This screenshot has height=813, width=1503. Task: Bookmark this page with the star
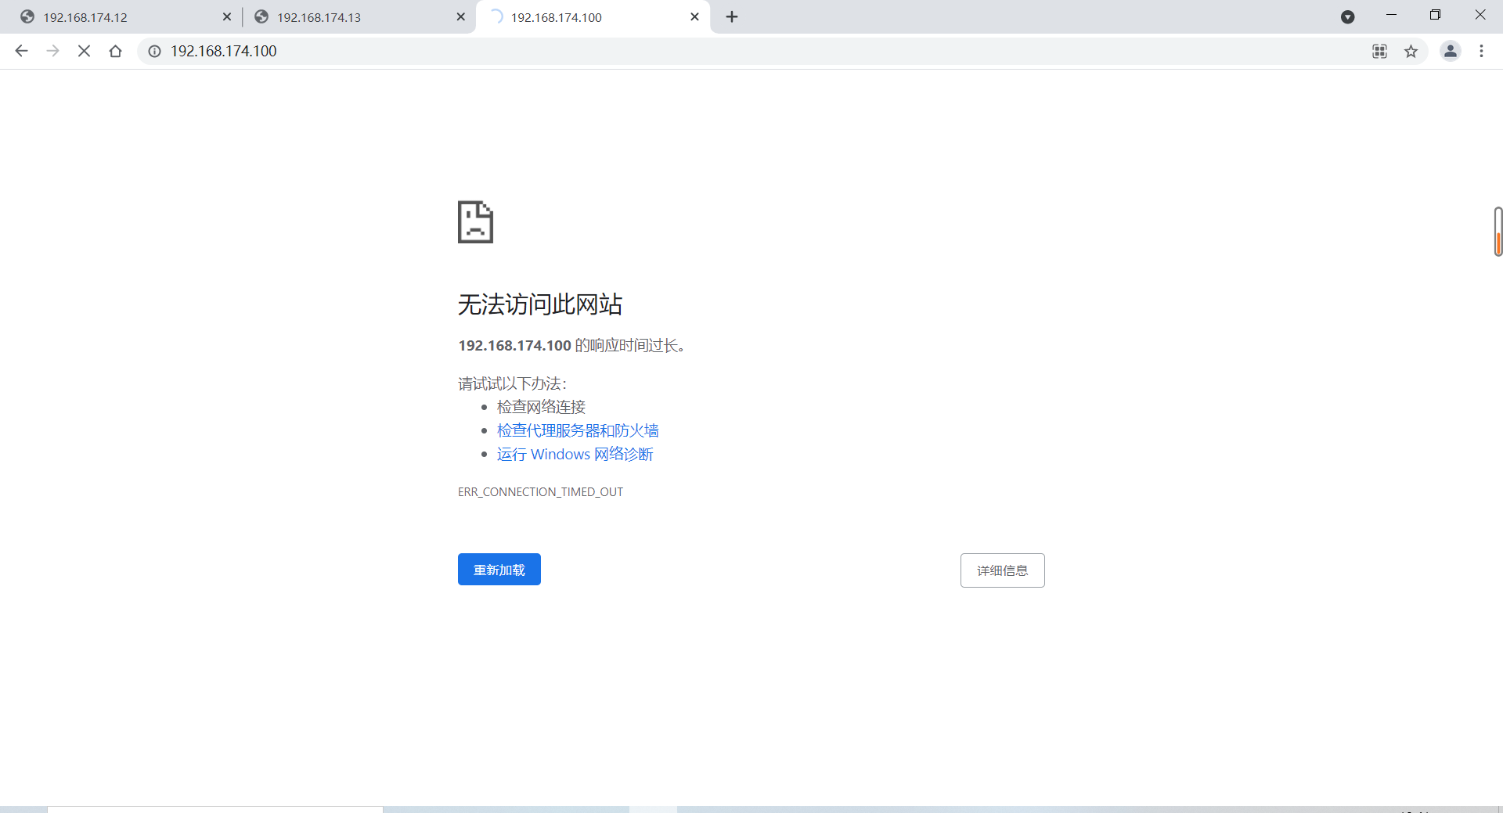tap(1411, 51)
